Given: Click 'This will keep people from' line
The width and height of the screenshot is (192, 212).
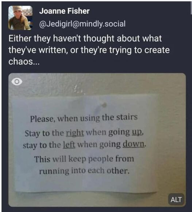Looking at the screenshot, I should [84, 159].
